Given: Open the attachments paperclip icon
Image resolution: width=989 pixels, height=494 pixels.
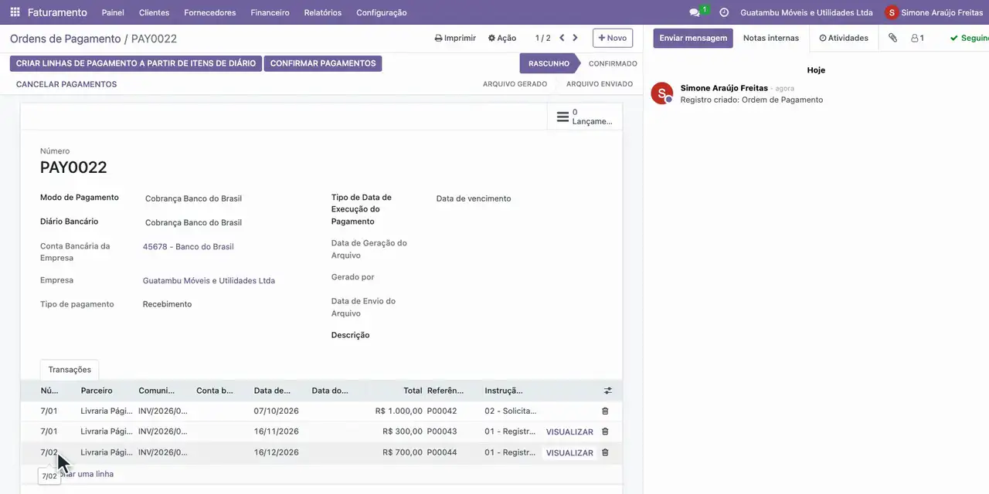Looking at the screenshot, I should coord(892,38).
